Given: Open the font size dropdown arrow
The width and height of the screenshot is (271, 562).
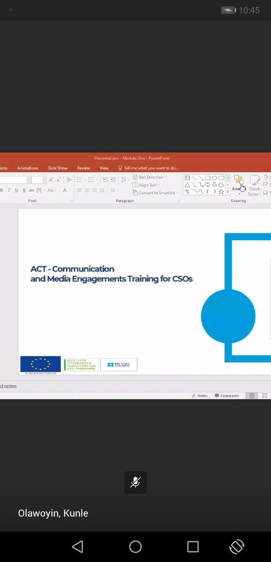Looking at the screenshot, I should (x=44, y=180).
